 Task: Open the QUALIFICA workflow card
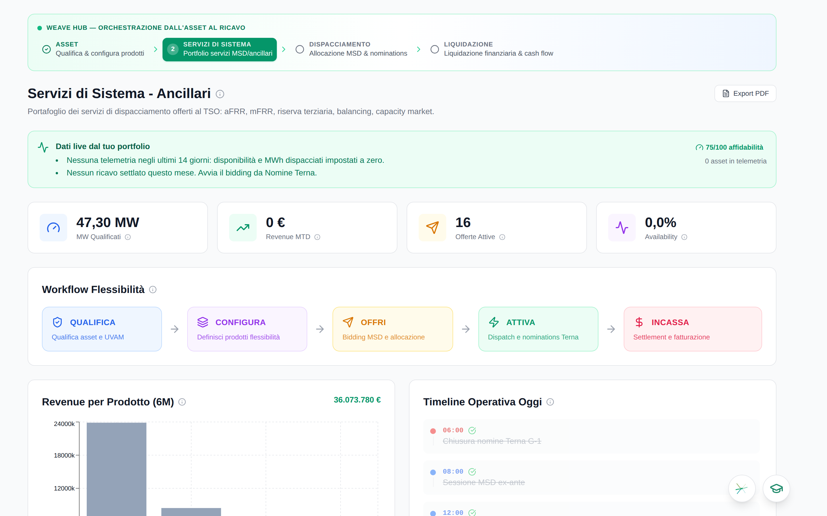[102, 329]
